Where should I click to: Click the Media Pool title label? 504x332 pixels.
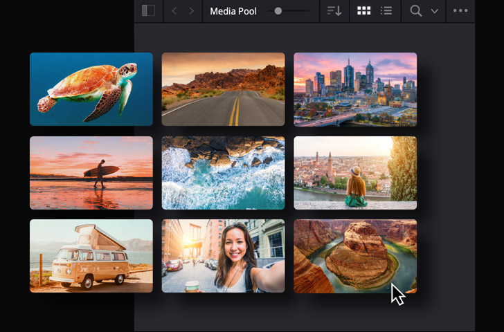point(233,11)
